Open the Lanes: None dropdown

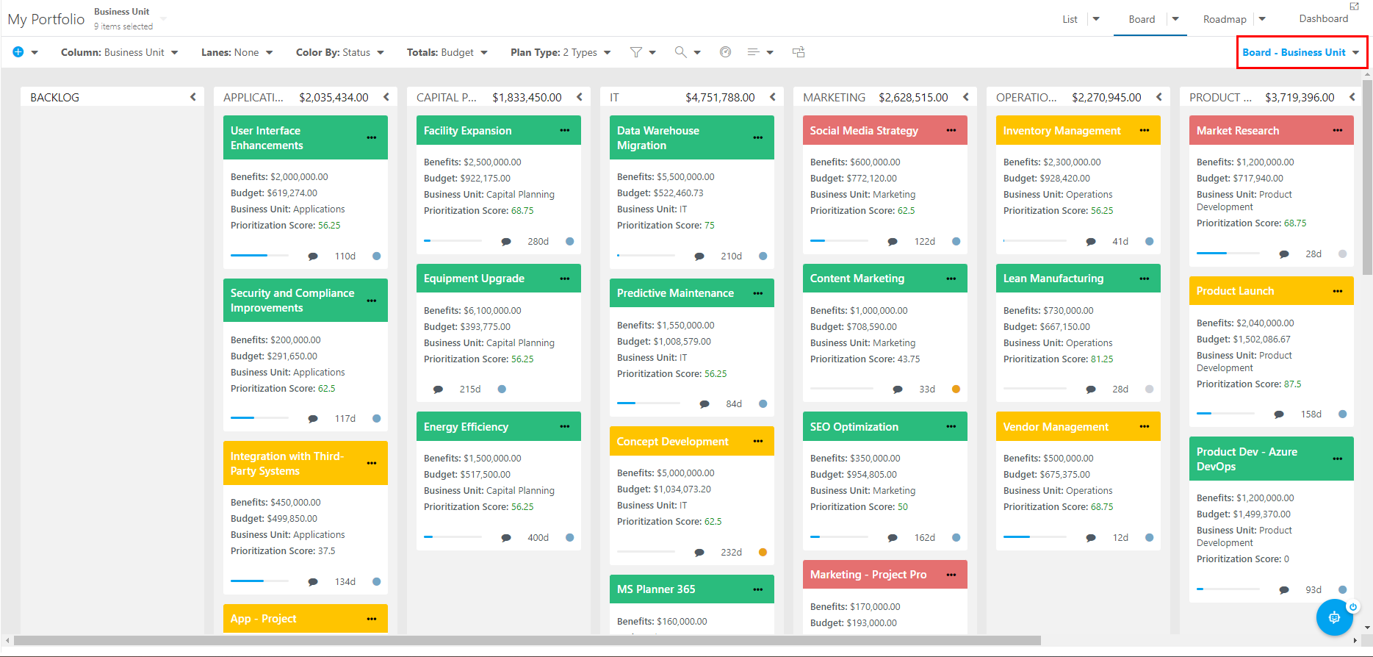(x=237, y=52)
